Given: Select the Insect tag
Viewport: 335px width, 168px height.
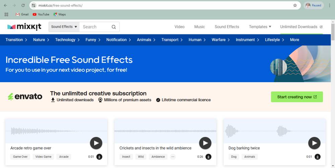Looking at the screenshot, I should pos(126,157).
